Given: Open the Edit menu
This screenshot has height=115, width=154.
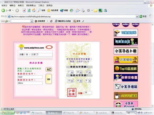Looking at the screenshot, I should pyautogui.click(x=13, y=6).
